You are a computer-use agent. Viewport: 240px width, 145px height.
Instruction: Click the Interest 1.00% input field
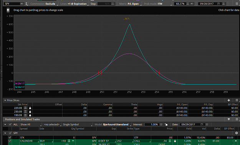(x=152, y=124)
